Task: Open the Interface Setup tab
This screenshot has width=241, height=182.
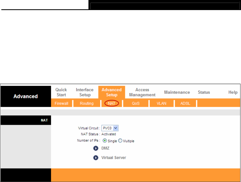Action: pos(85,92)
